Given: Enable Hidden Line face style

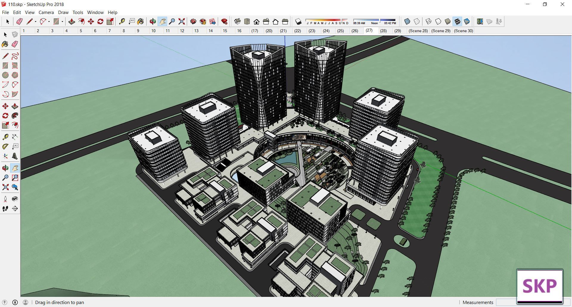Looking at the screenshot, I should [438, 21].
